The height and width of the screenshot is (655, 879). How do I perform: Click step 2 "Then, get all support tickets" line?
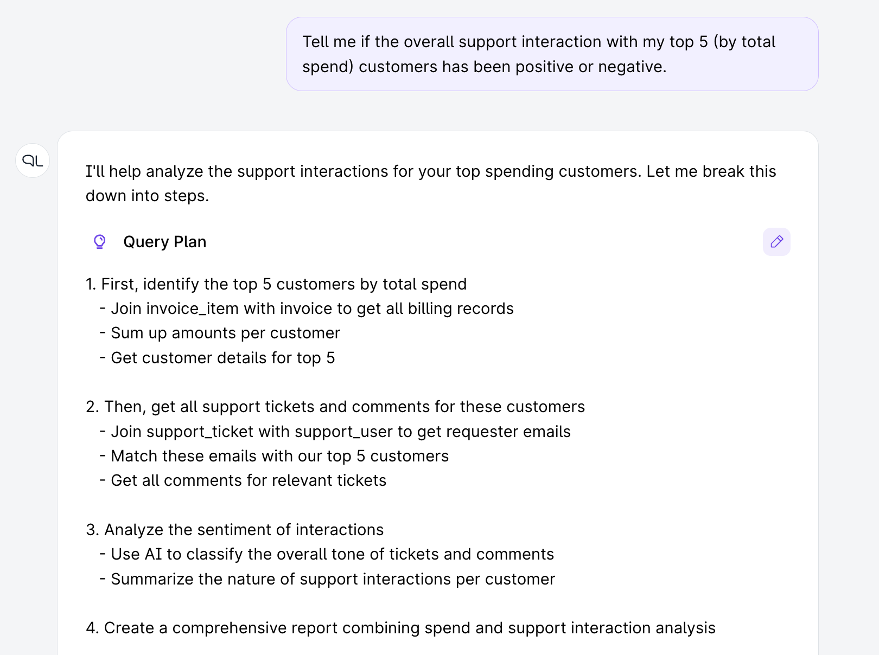[x=335, y=407]
